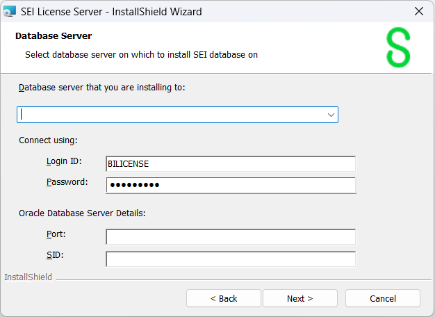Go to the previous step with Back
The height and width of the screenshot is (317, 435).
pyautogui.click(x=224, y=298)
